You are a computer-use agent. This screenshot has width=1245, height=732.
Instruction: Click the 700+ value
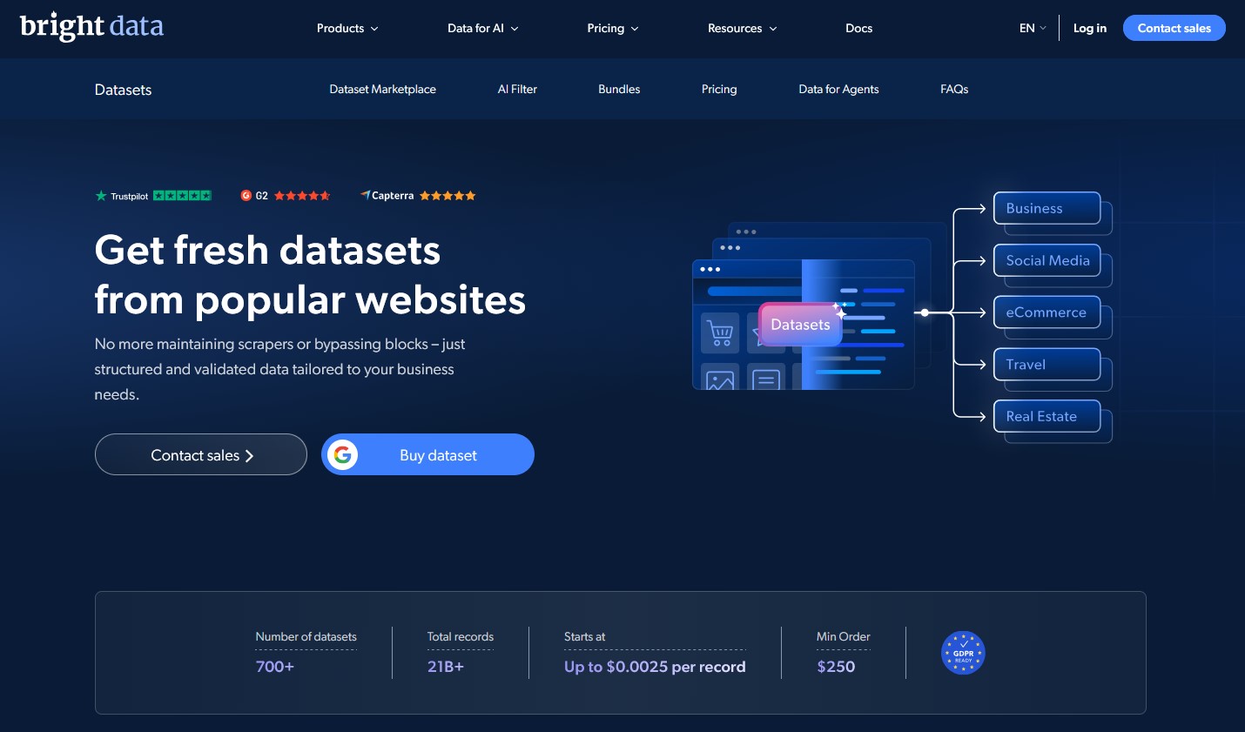click(275, 667)
